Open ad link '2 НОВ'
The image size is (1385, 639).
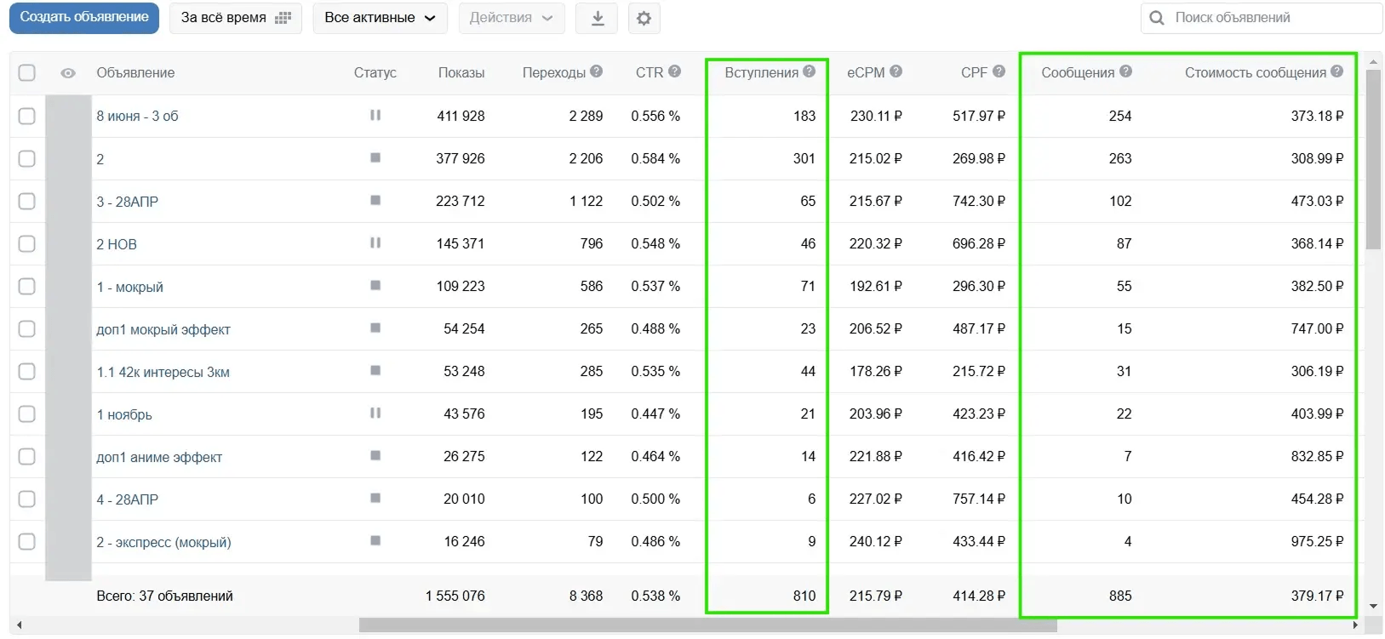pyautogui.click(x=117, y=244)
